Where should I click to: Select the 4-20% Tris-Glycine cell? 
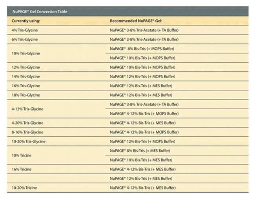pyautogui.click(x=28, y=123)
